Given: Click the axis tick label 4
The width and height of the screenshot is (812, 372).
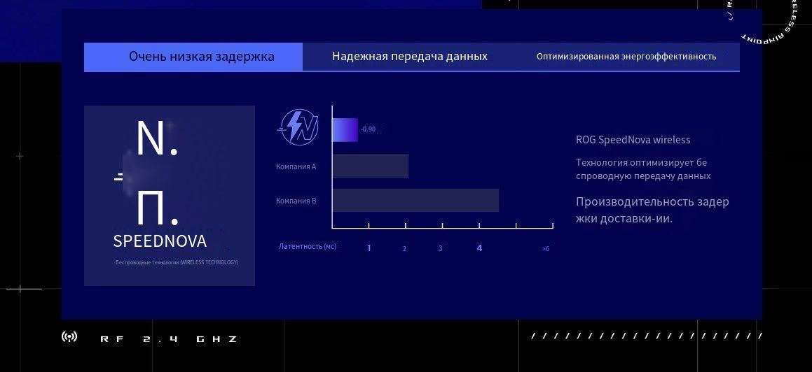Looking at the screenshot, I should [x=479, y=248].
